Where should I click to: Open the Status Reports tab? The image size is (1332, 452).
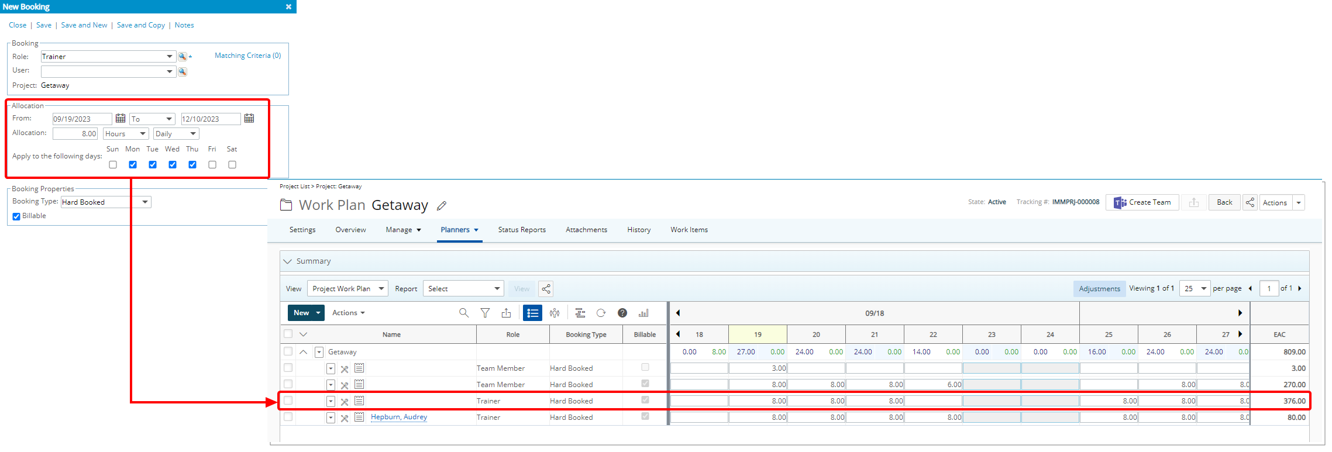click(x=522, y=230)
